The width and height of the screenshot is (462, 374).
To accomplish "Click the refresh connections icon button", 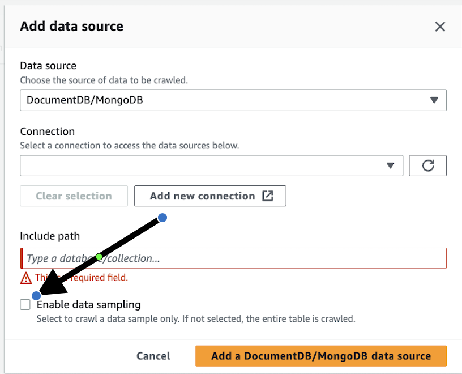I will [428, 165].
